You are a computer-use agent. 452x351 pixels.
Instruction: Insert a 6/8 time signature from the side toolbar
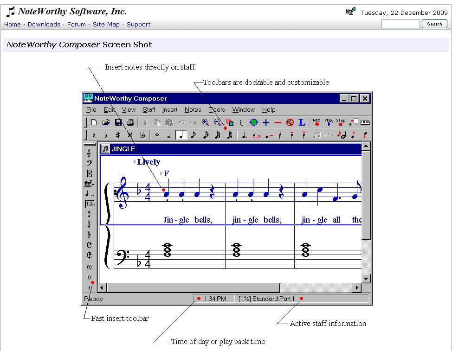[89, 235]
